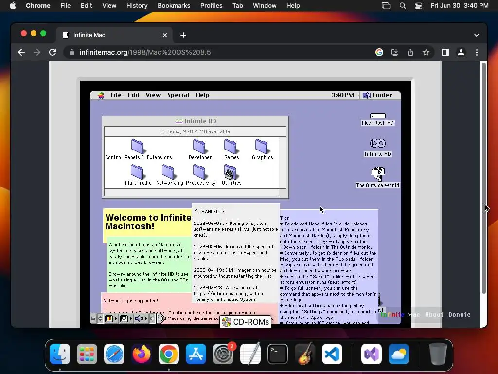Expand the resolution module arrow
498x374 pixels.
click(130, 318)
